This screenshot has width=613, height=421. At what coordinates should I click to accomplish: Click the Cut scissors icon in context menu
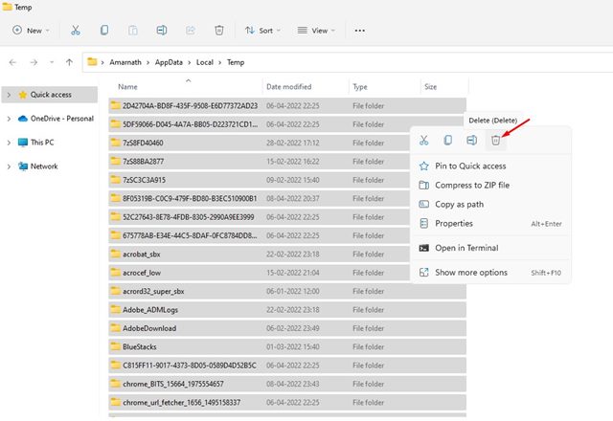point(423,141)
